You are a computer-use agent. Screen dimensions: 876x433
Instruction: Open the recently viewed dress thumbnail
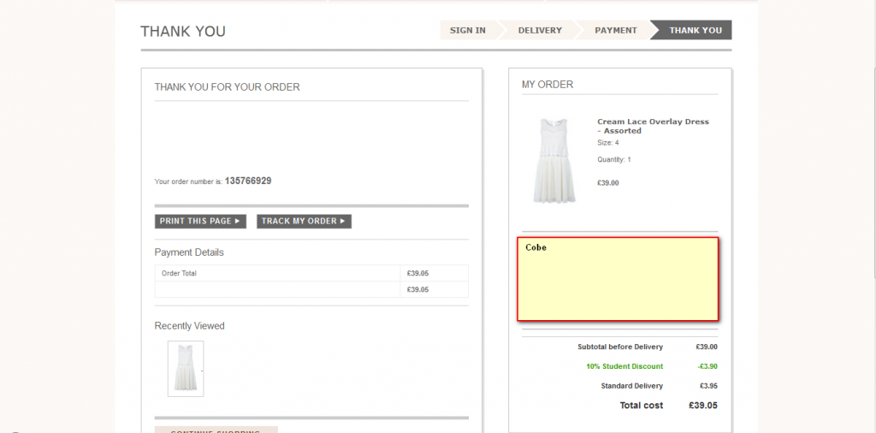[186, 368]
